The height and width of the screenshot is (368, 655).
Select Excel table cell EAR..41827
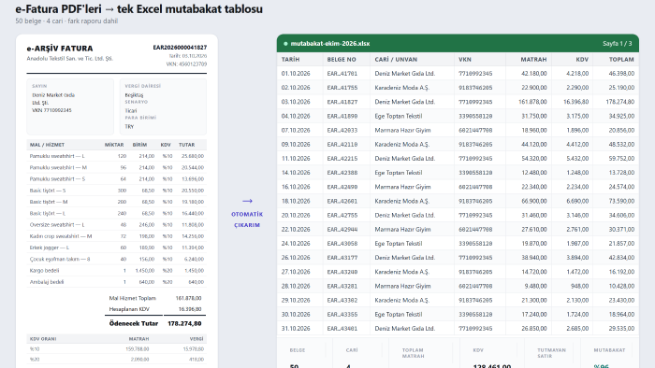342,102
